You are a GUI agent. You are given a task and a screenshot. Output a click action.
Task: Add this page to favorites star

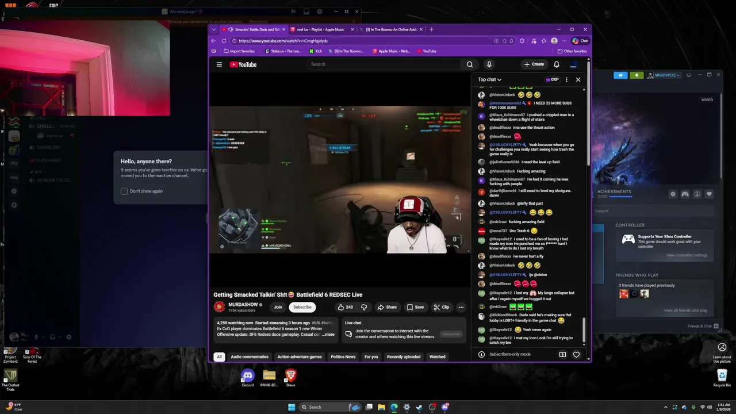coord(504,41)
